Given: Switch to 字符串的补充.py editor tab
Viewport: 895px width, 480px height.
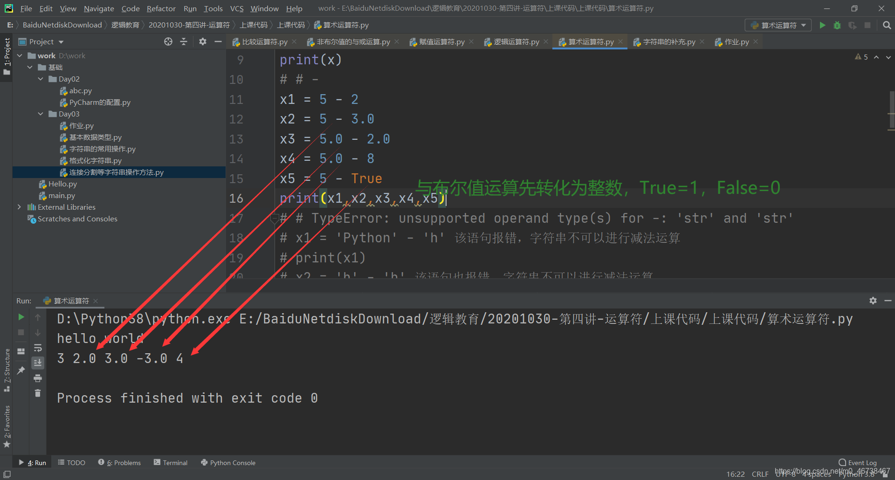Looking at the screenshot, I should [x=669, y=41].
